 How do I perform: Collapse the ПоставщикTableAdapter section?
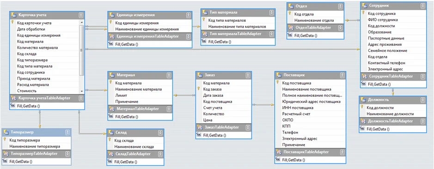click(342, 152)
